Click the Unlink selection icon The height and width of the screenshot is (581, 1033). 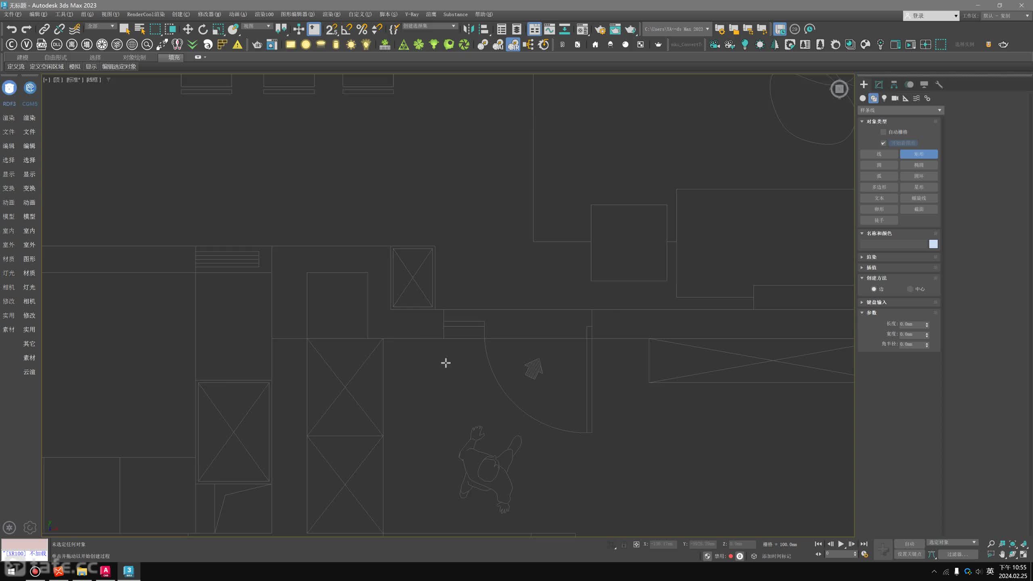tap(59, 29)
